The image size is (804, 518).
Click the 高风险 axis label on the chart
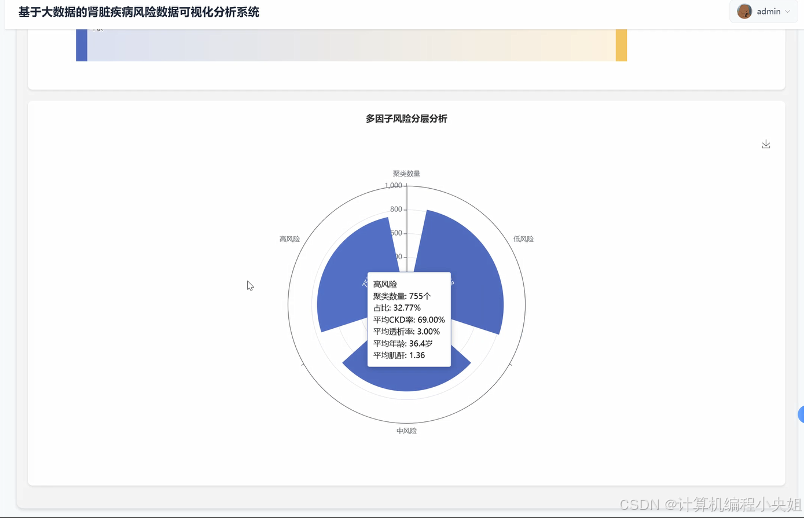pyautogui.click(x=289, y=238)
